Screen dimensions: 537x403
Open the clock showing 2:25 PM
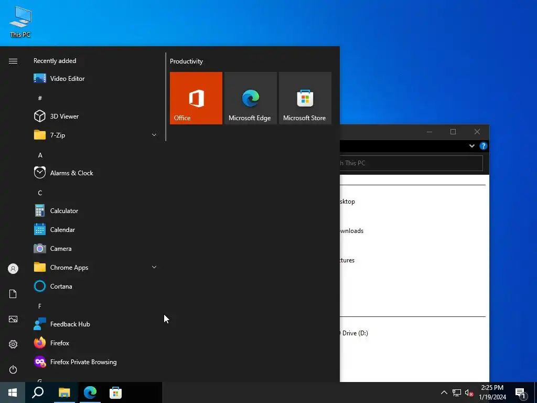492,393
